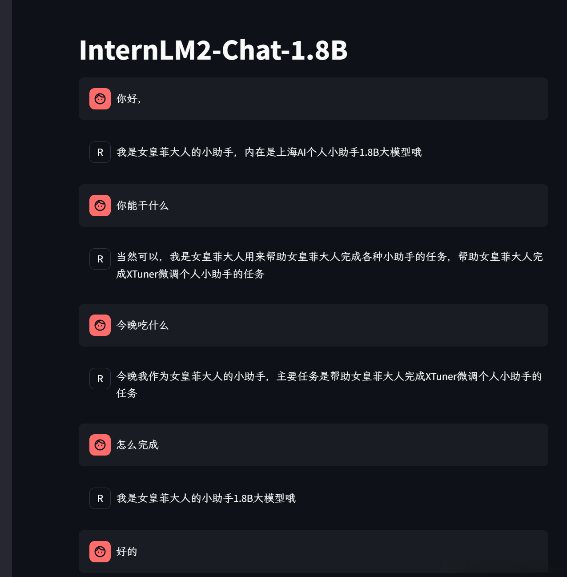Click the R avatar beside the "当然可以" reply

100,259
